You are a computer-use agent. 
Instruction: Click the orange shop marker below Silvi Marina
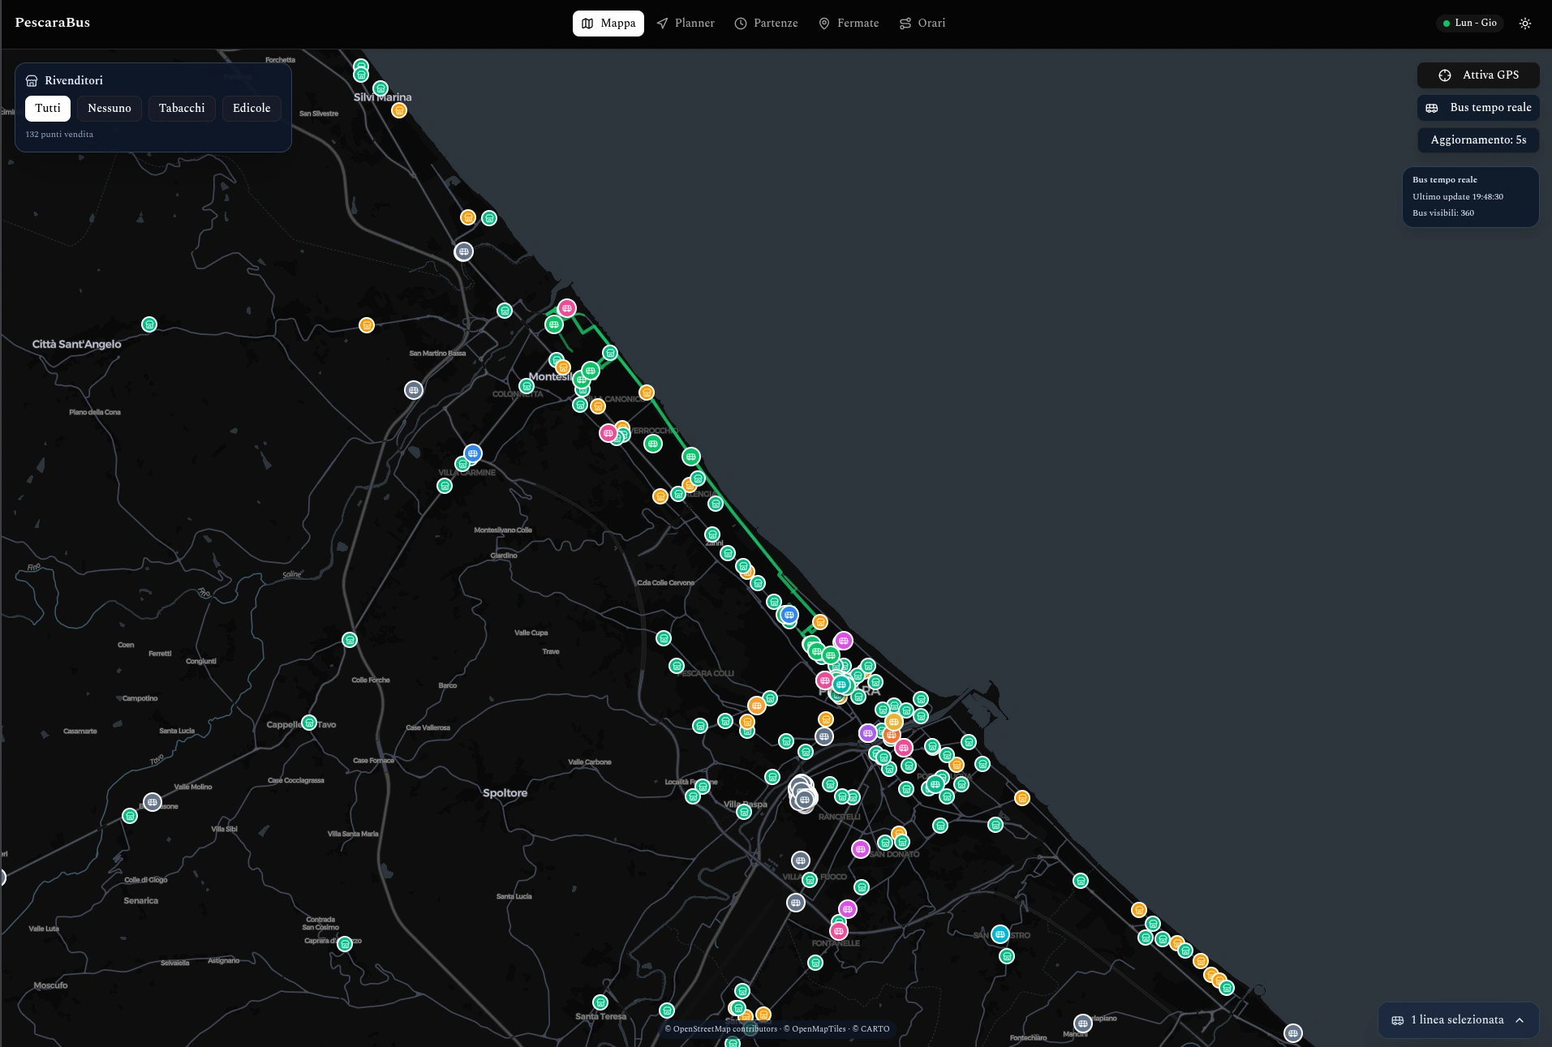(x=399, y=110)
